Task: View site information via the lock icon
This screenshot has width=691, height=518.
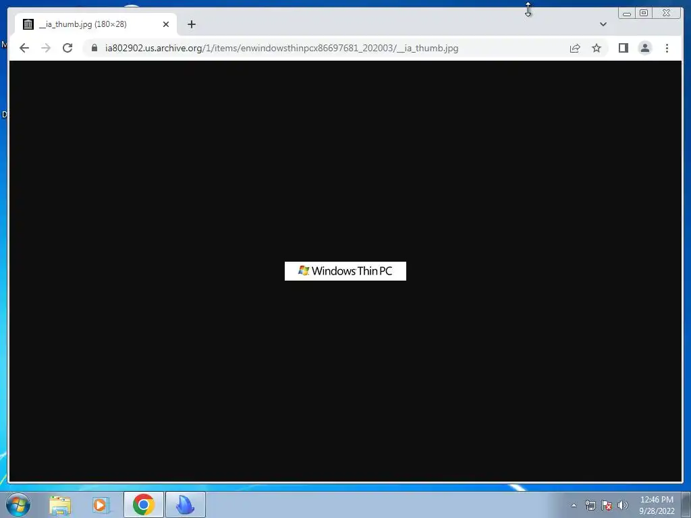Action: tap(94, 48)
